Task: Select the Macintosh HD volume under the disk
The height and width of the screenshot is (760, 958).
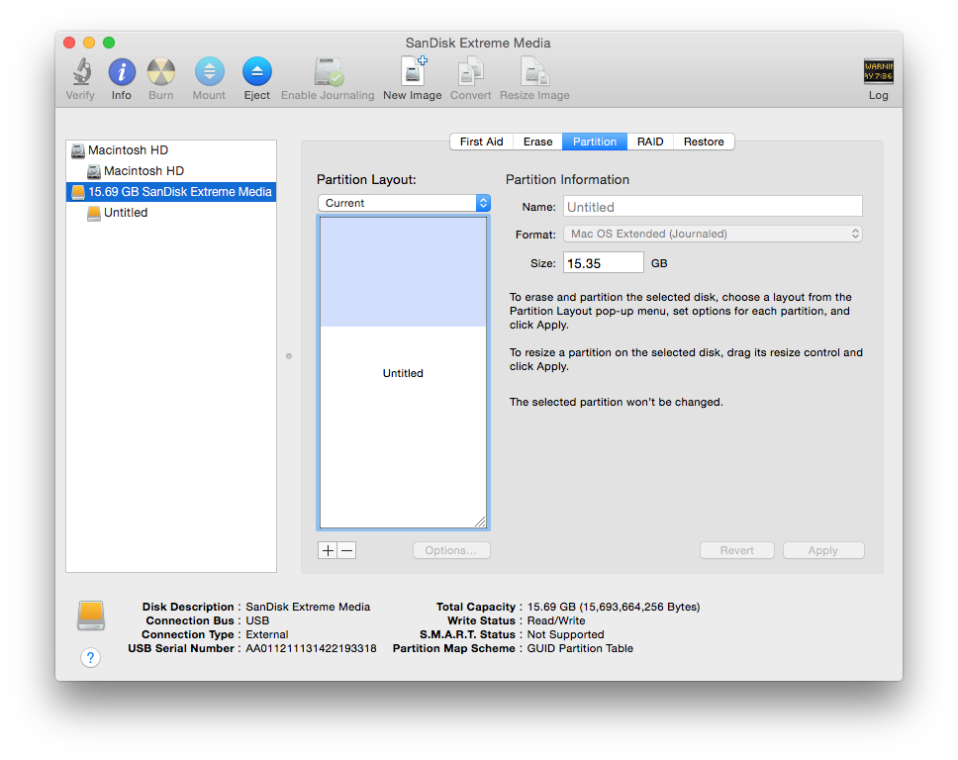Action: tap(171, 171)
